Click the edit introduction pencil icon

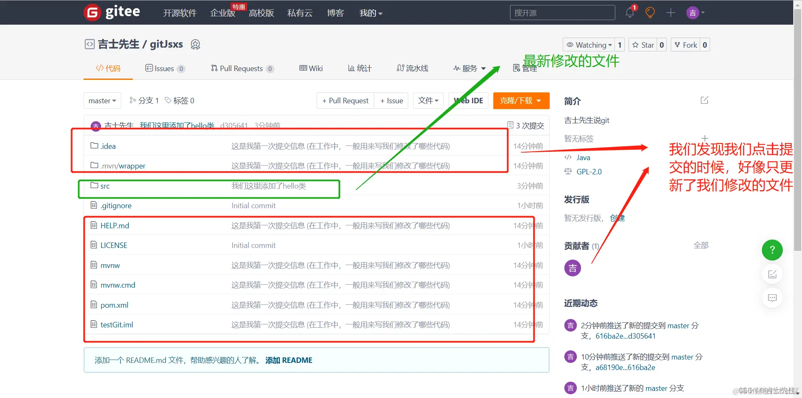704,100
